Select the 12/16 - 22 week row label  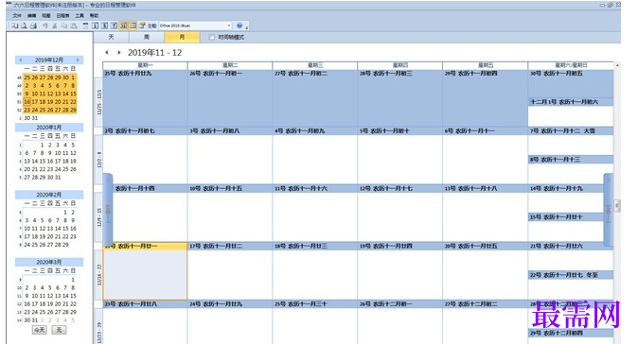98,275
